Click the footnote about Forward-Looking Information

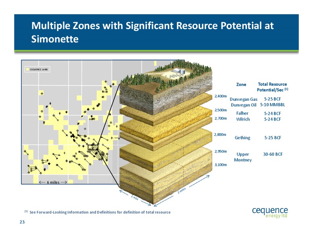98,212
